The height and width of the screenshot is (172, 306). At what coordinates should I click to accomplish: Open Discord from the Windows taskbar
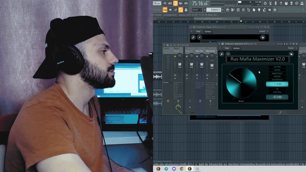pyautogui.click(x=174, y=169)
